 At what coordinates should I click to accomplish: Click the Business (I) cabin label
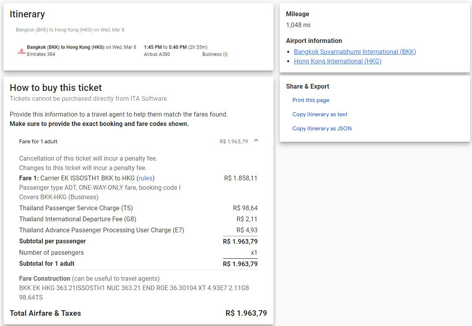(x=215, y=54)
